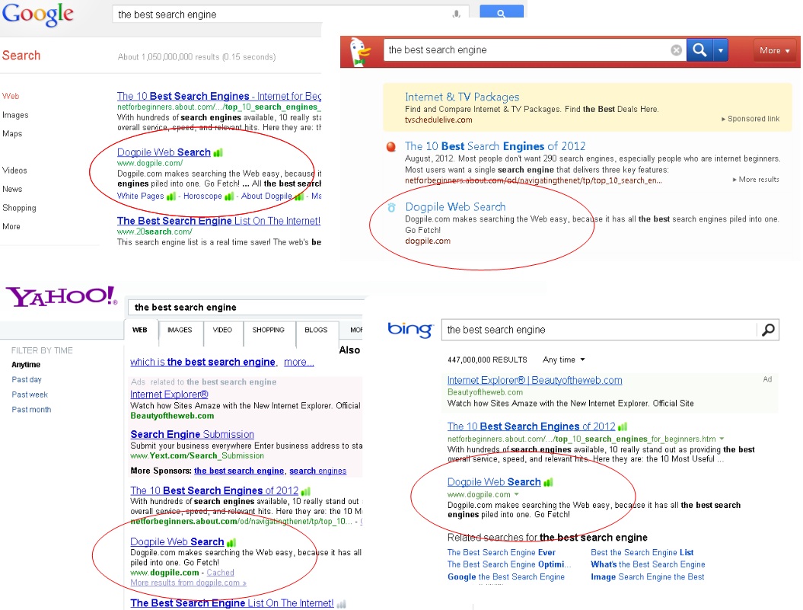Open Bing related search What's the Best Search Engine

pyautogui.click(x=648, y=564)
